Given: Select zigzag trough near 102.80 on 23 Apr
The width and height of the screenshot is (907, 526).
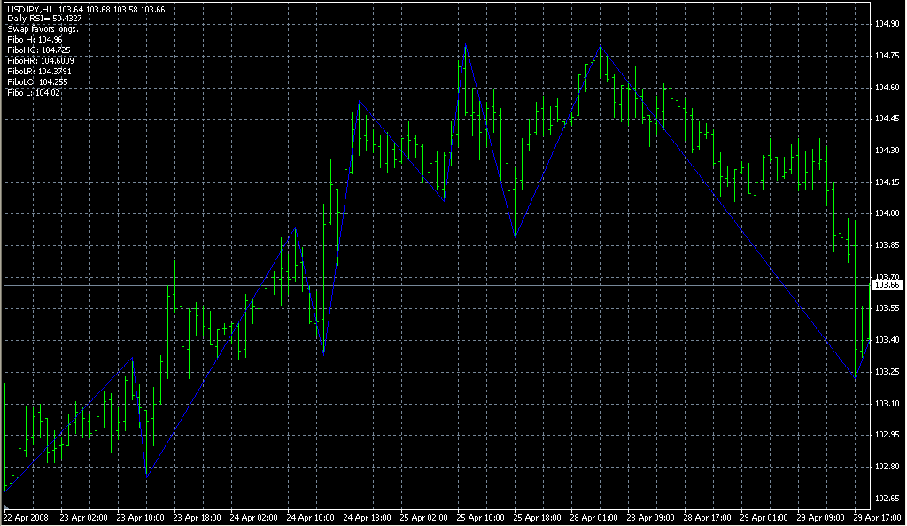Looking at the screenshot, I should [x=147, y=476].
